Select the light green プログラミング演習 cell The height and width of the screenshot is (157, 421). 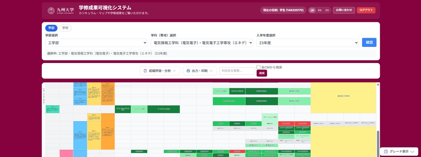pos(139,109)
